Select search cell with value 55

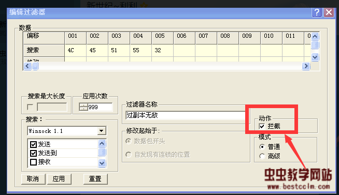click(141, 51)
